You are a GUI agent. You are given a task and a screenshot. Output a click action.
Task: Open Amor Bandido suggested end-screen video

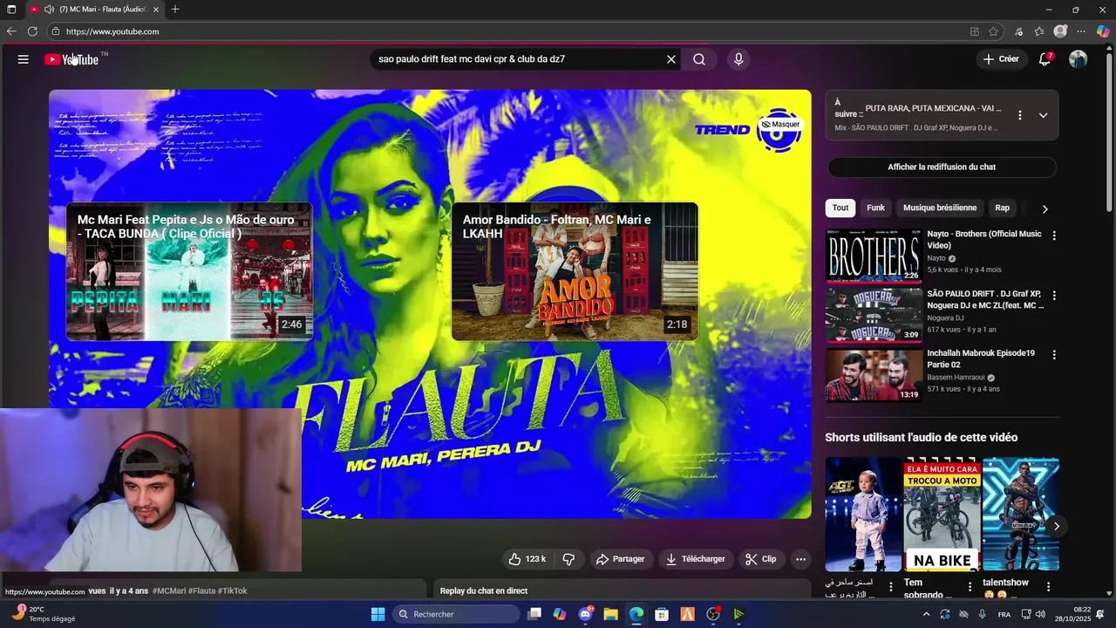click(575, 271)
